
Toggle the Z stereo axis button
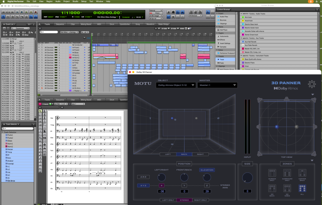pyautogui.click(x=207, y=185)
